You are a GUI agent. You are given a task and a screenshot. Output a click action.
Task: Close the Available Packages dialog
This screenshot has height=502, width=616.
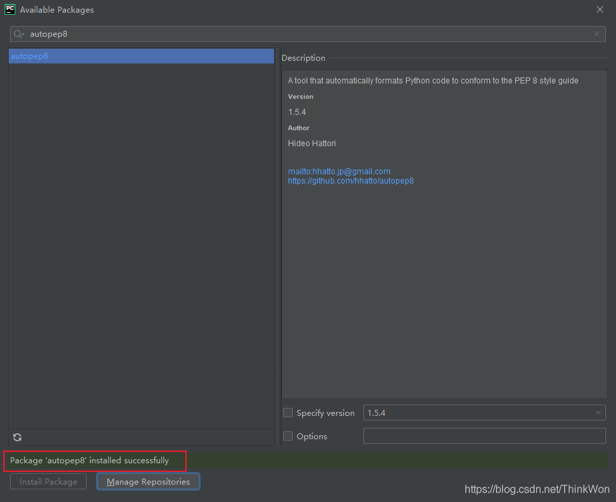600,9
